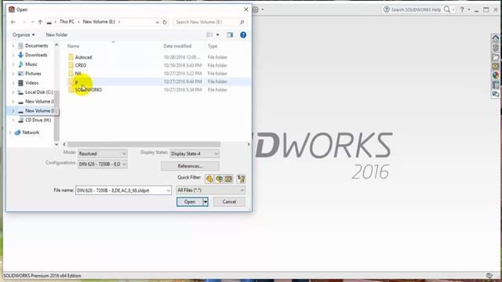Sort by the Date modified column header
Screen dimensions: 502x282
[177, 46]
